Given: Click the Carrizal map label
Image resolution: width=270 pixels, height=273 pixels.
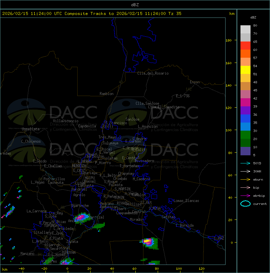Looking at the screenshot, I should click(x=96, y=217).
